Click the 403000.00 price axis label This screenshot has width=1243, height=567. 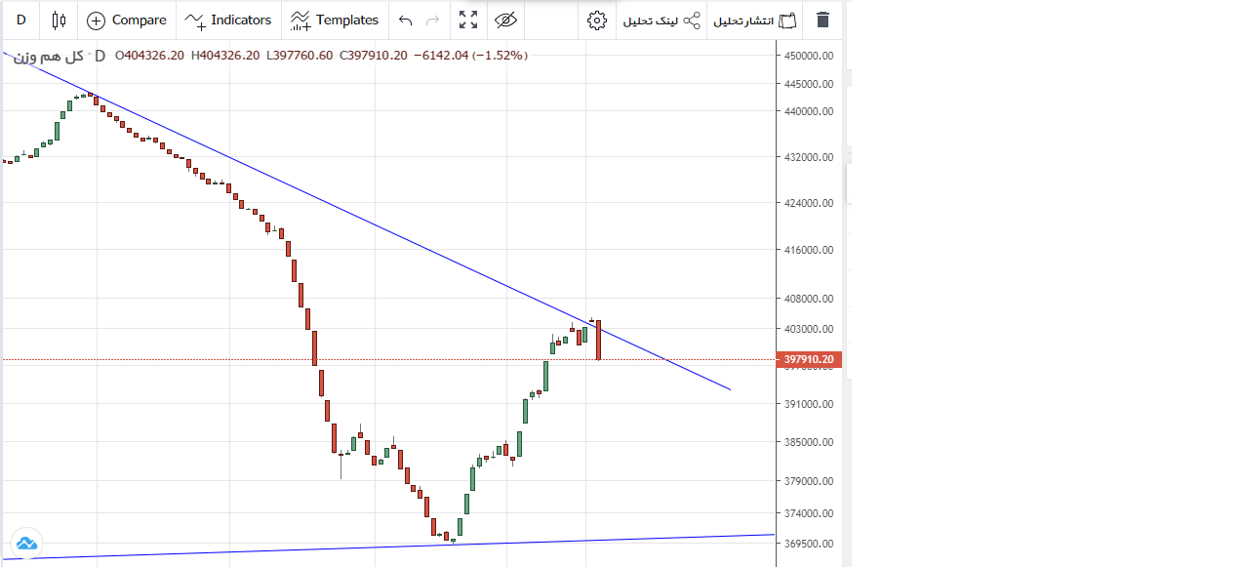point(809,329)
